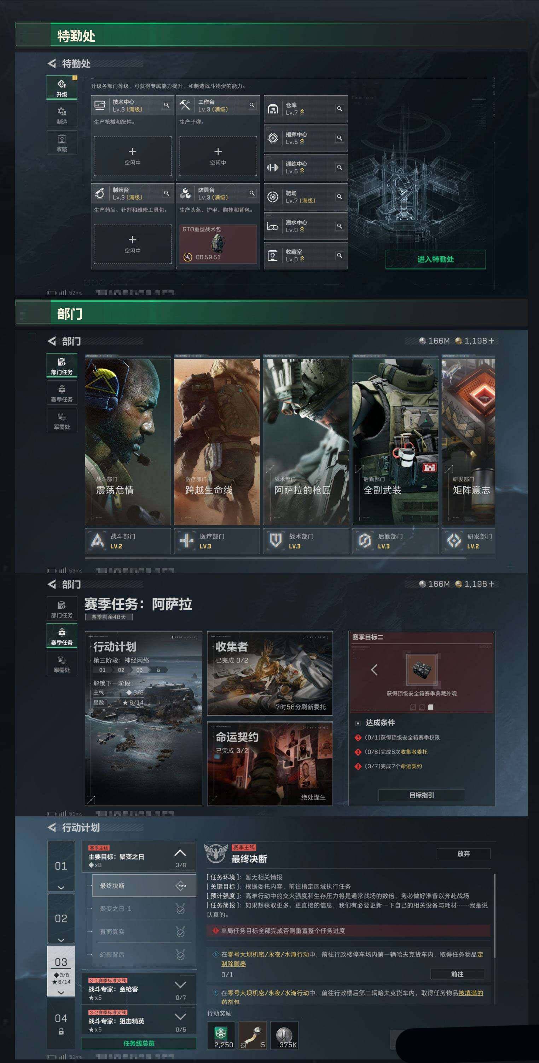Open 军需处 tab in department card screen
The height and width of the screenshot is (1063, 539).
tap(62, 420)
